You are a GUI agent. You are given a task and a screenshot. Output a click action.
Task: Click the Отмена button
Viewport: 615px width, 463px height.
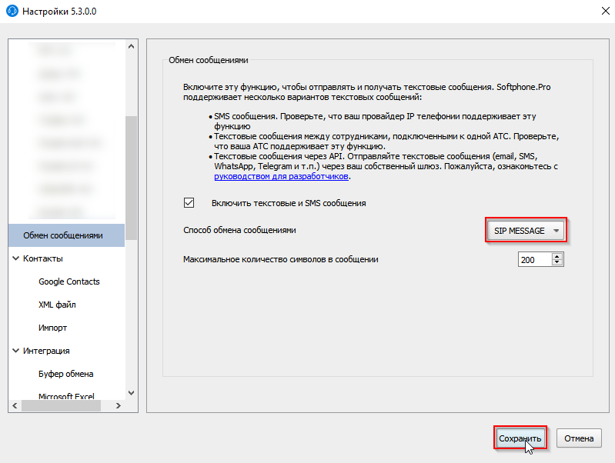click(x=579, y=438)
